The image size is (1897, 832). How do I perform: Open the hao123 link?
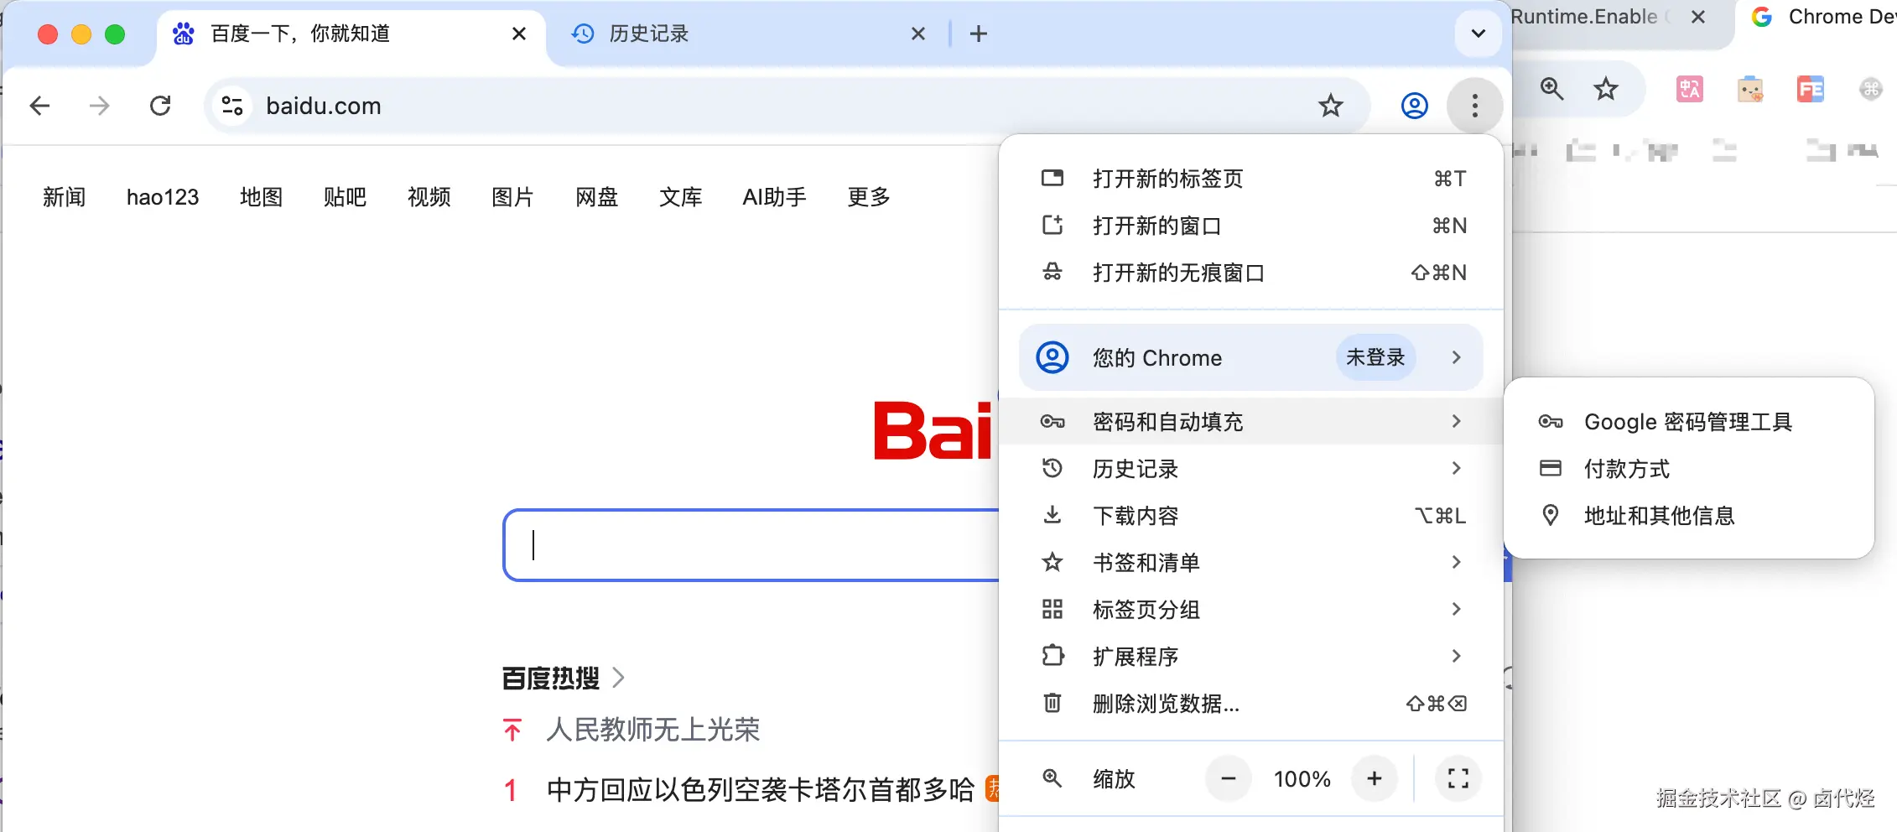(163, 197)
